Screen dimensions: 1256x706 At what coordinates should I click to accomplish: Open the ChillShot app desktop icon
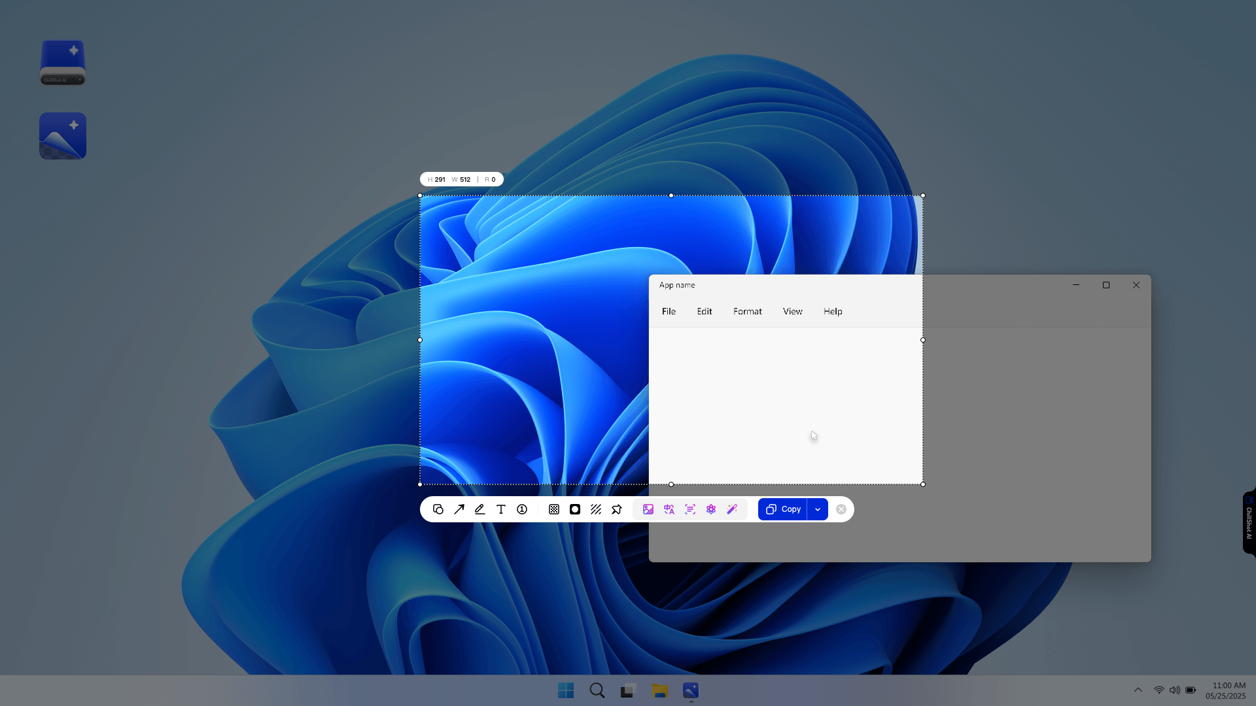(x=63, y=136)
